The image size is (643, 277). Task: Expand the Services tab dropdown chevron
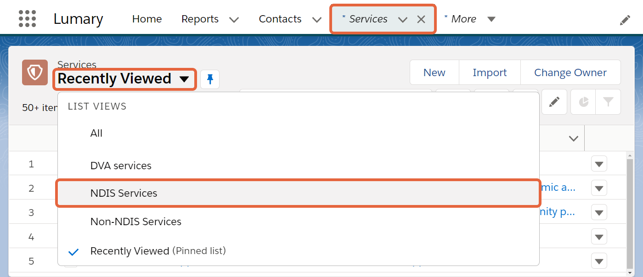(403, 20)
